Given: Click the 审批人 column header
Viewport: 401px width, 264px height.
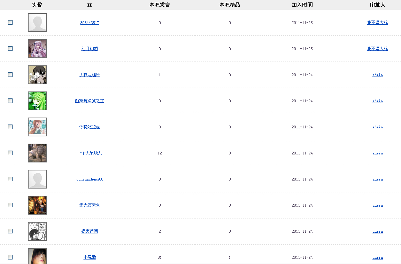Looking at the screenshot, I should pyautogui.click(x=377, y=5).
